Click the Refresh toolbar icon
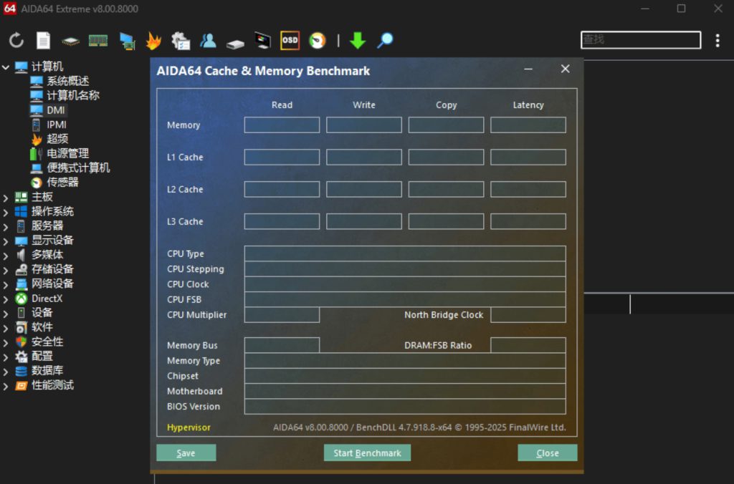 coord(16,40)
